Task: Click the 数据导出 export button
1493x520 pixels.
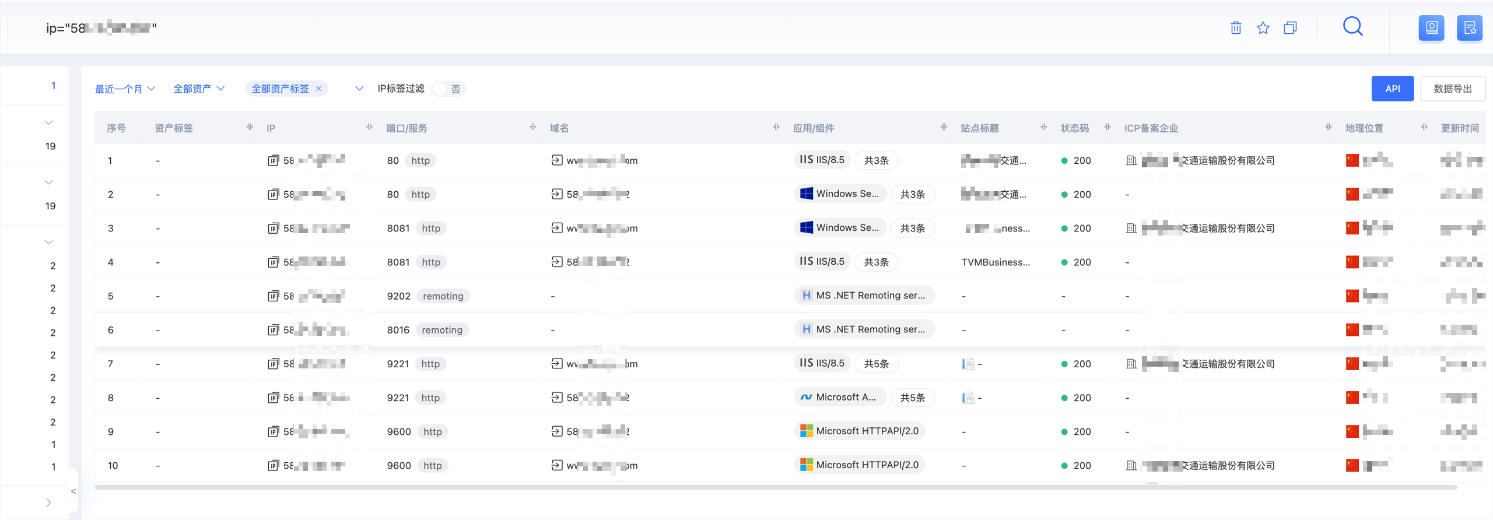Action: pos(1452,89)
